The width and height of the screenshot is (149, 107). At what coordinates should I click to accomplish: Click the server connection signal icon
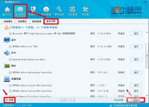[x=111, y=105]
